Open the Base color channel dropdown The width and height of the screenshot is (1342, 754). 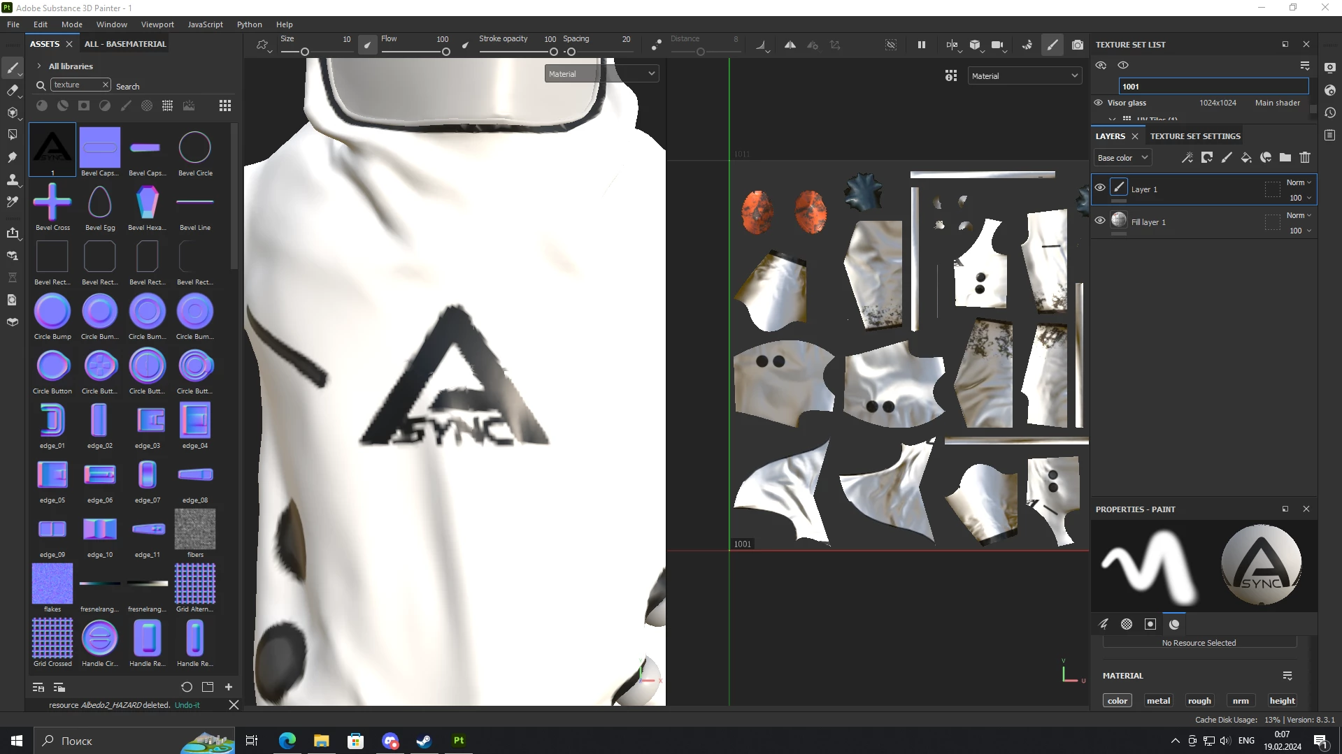tap(1122, 158)
